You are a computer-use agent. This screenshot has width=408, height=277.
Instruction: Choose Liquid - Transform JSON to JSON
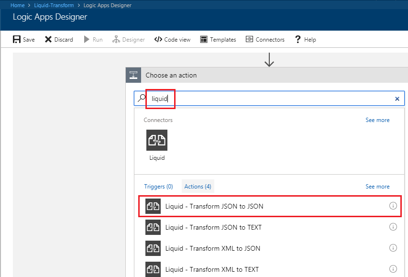pos(270,206)
